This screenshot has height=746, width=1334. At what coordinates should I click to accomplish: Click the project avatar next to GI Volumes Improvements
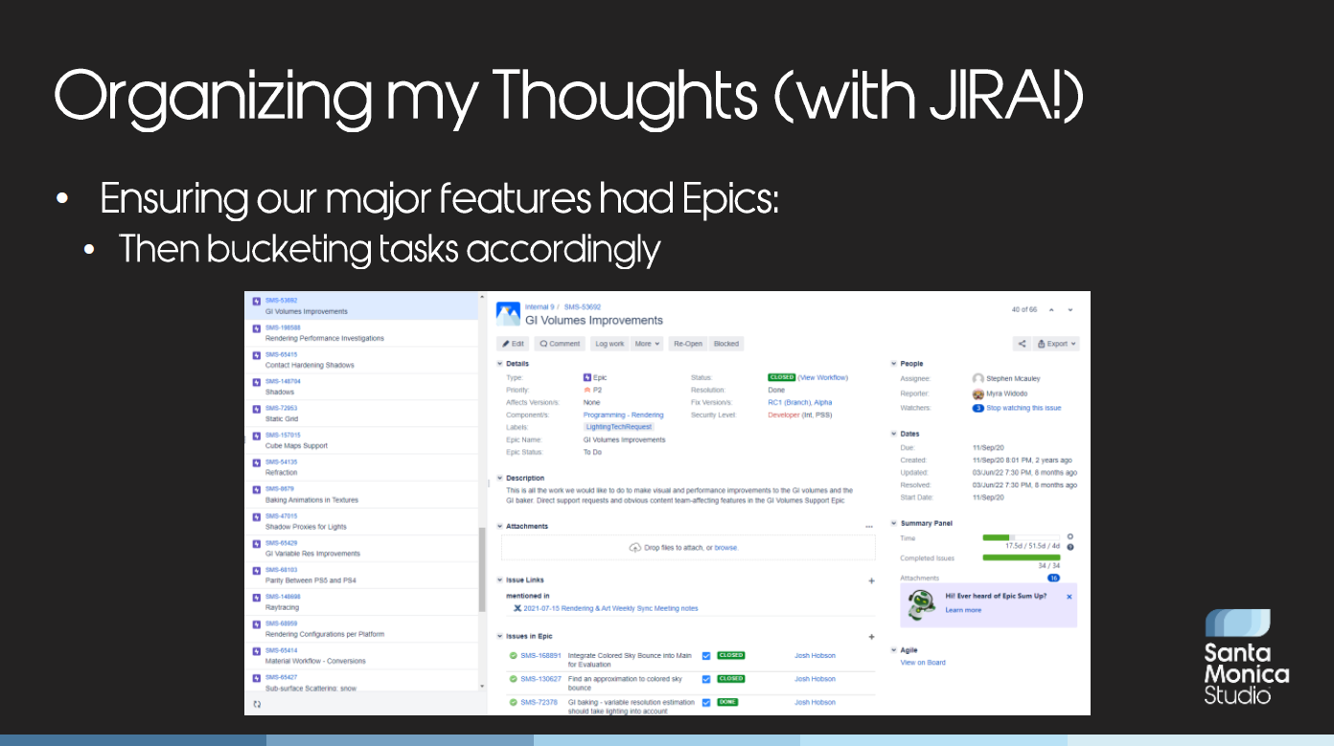[508, 313]
